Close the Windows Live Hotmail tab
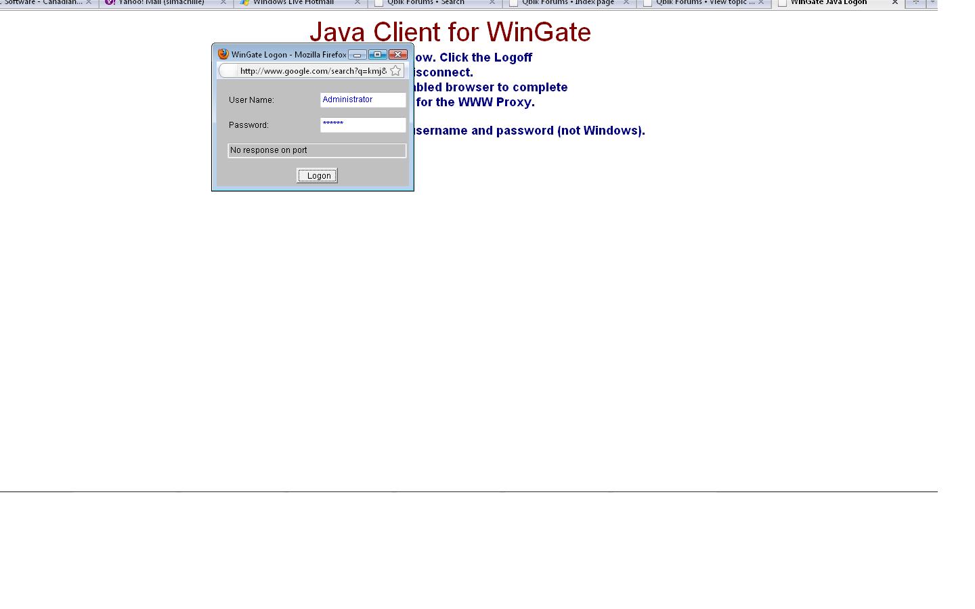Viewport: 975px width, 609px height. (x=357, y=3)
